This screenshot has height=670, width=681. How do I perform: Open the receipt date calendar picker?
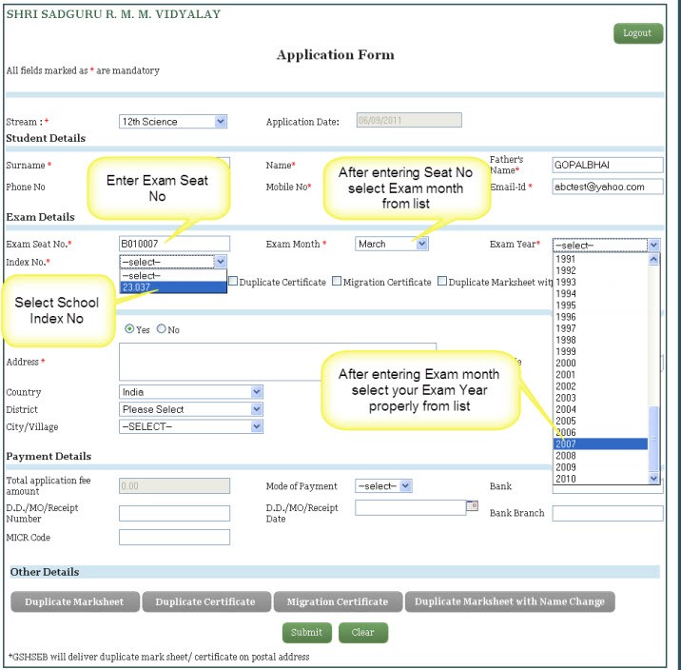pos(472,506)
